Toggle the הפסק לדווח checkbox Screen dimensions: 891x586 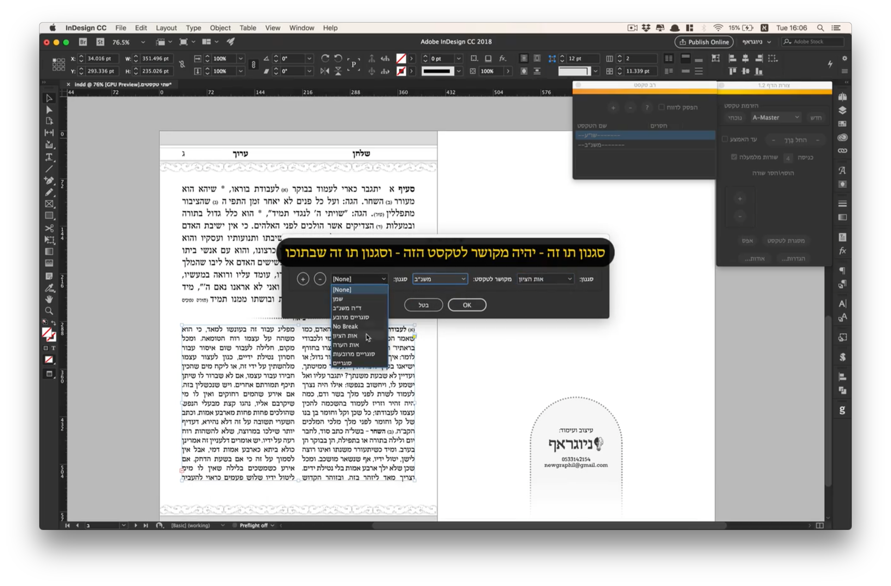(x=661, y=107)
